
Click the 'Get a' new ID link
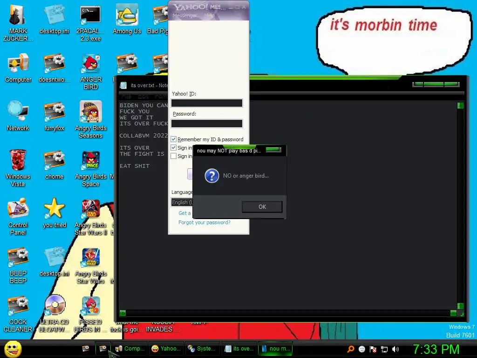pos(184,213)
